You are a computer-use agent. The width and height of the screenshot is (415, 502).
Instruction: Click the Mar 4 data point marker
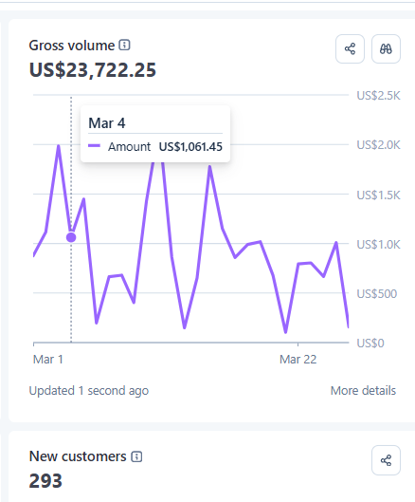71,237
